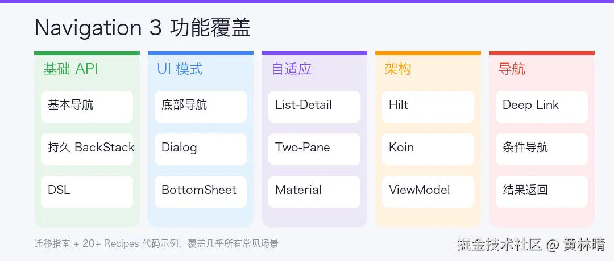Open the BottomSheet card
The height and width of the screenshot is (261, 614).
(200, 191)
